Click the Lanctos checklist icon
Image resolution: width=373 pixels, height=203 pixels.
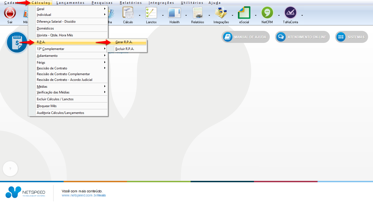(x=151, y=13)
